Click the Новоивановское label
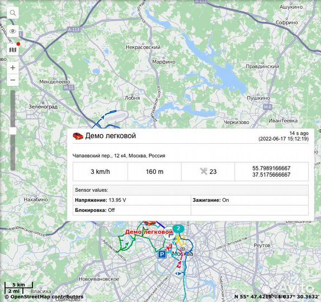The width and height of the screenshot is (321, 302). click(99, 279)
